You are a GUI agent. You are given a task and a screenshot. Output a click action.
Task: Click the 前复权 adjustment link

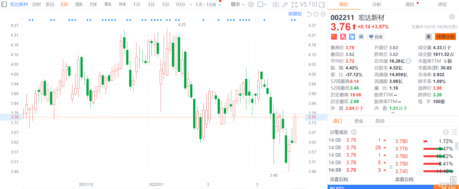coord(295,14)
